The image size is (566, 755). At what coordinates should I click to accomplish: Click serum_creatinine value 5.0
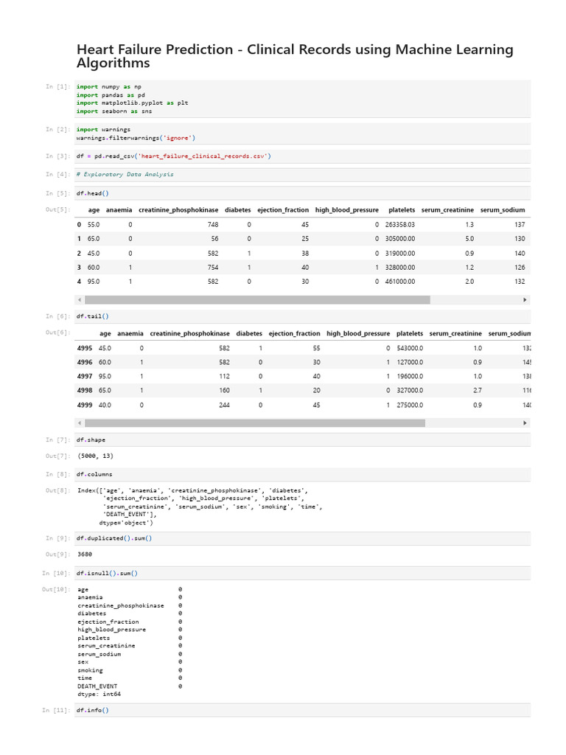click(x=469, y=239)
